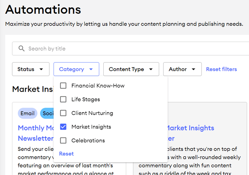
Task: Collapse the Category filter dropdown
Action: (x=76, y=69)
